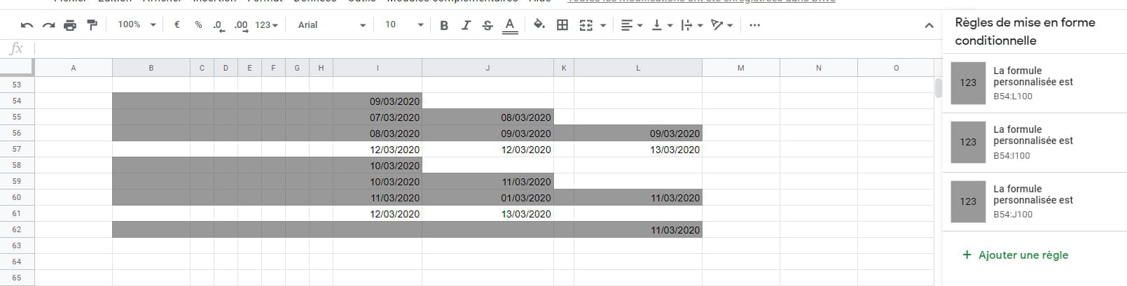Select the paint format roller tool

92,25
